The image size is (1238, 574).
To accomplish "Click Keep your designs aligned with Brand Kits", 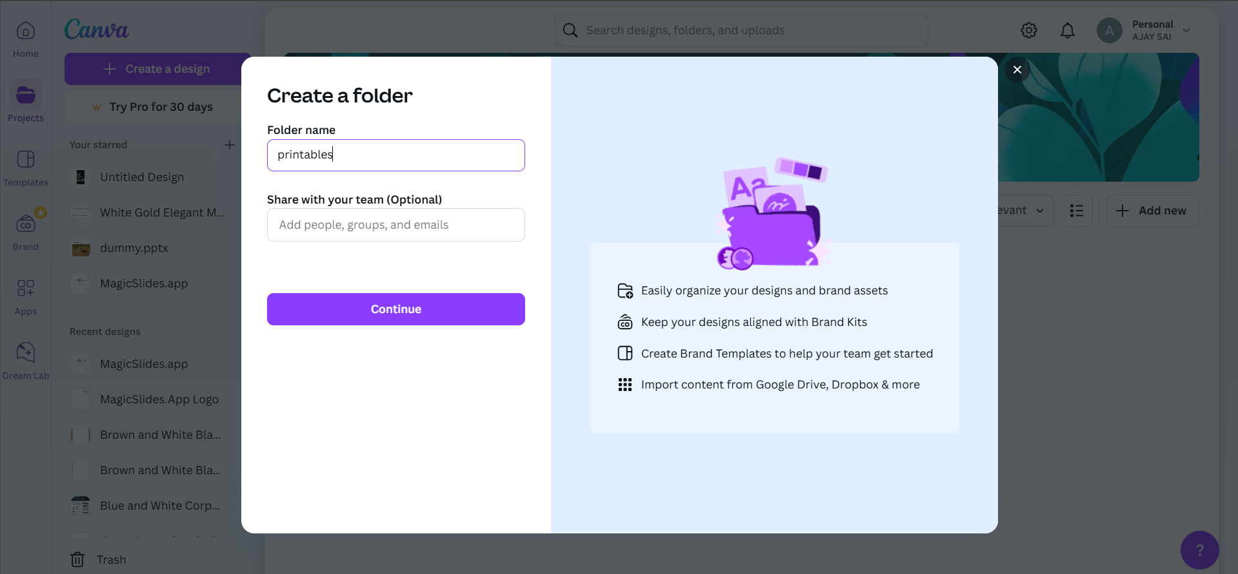I will (754, 322).
